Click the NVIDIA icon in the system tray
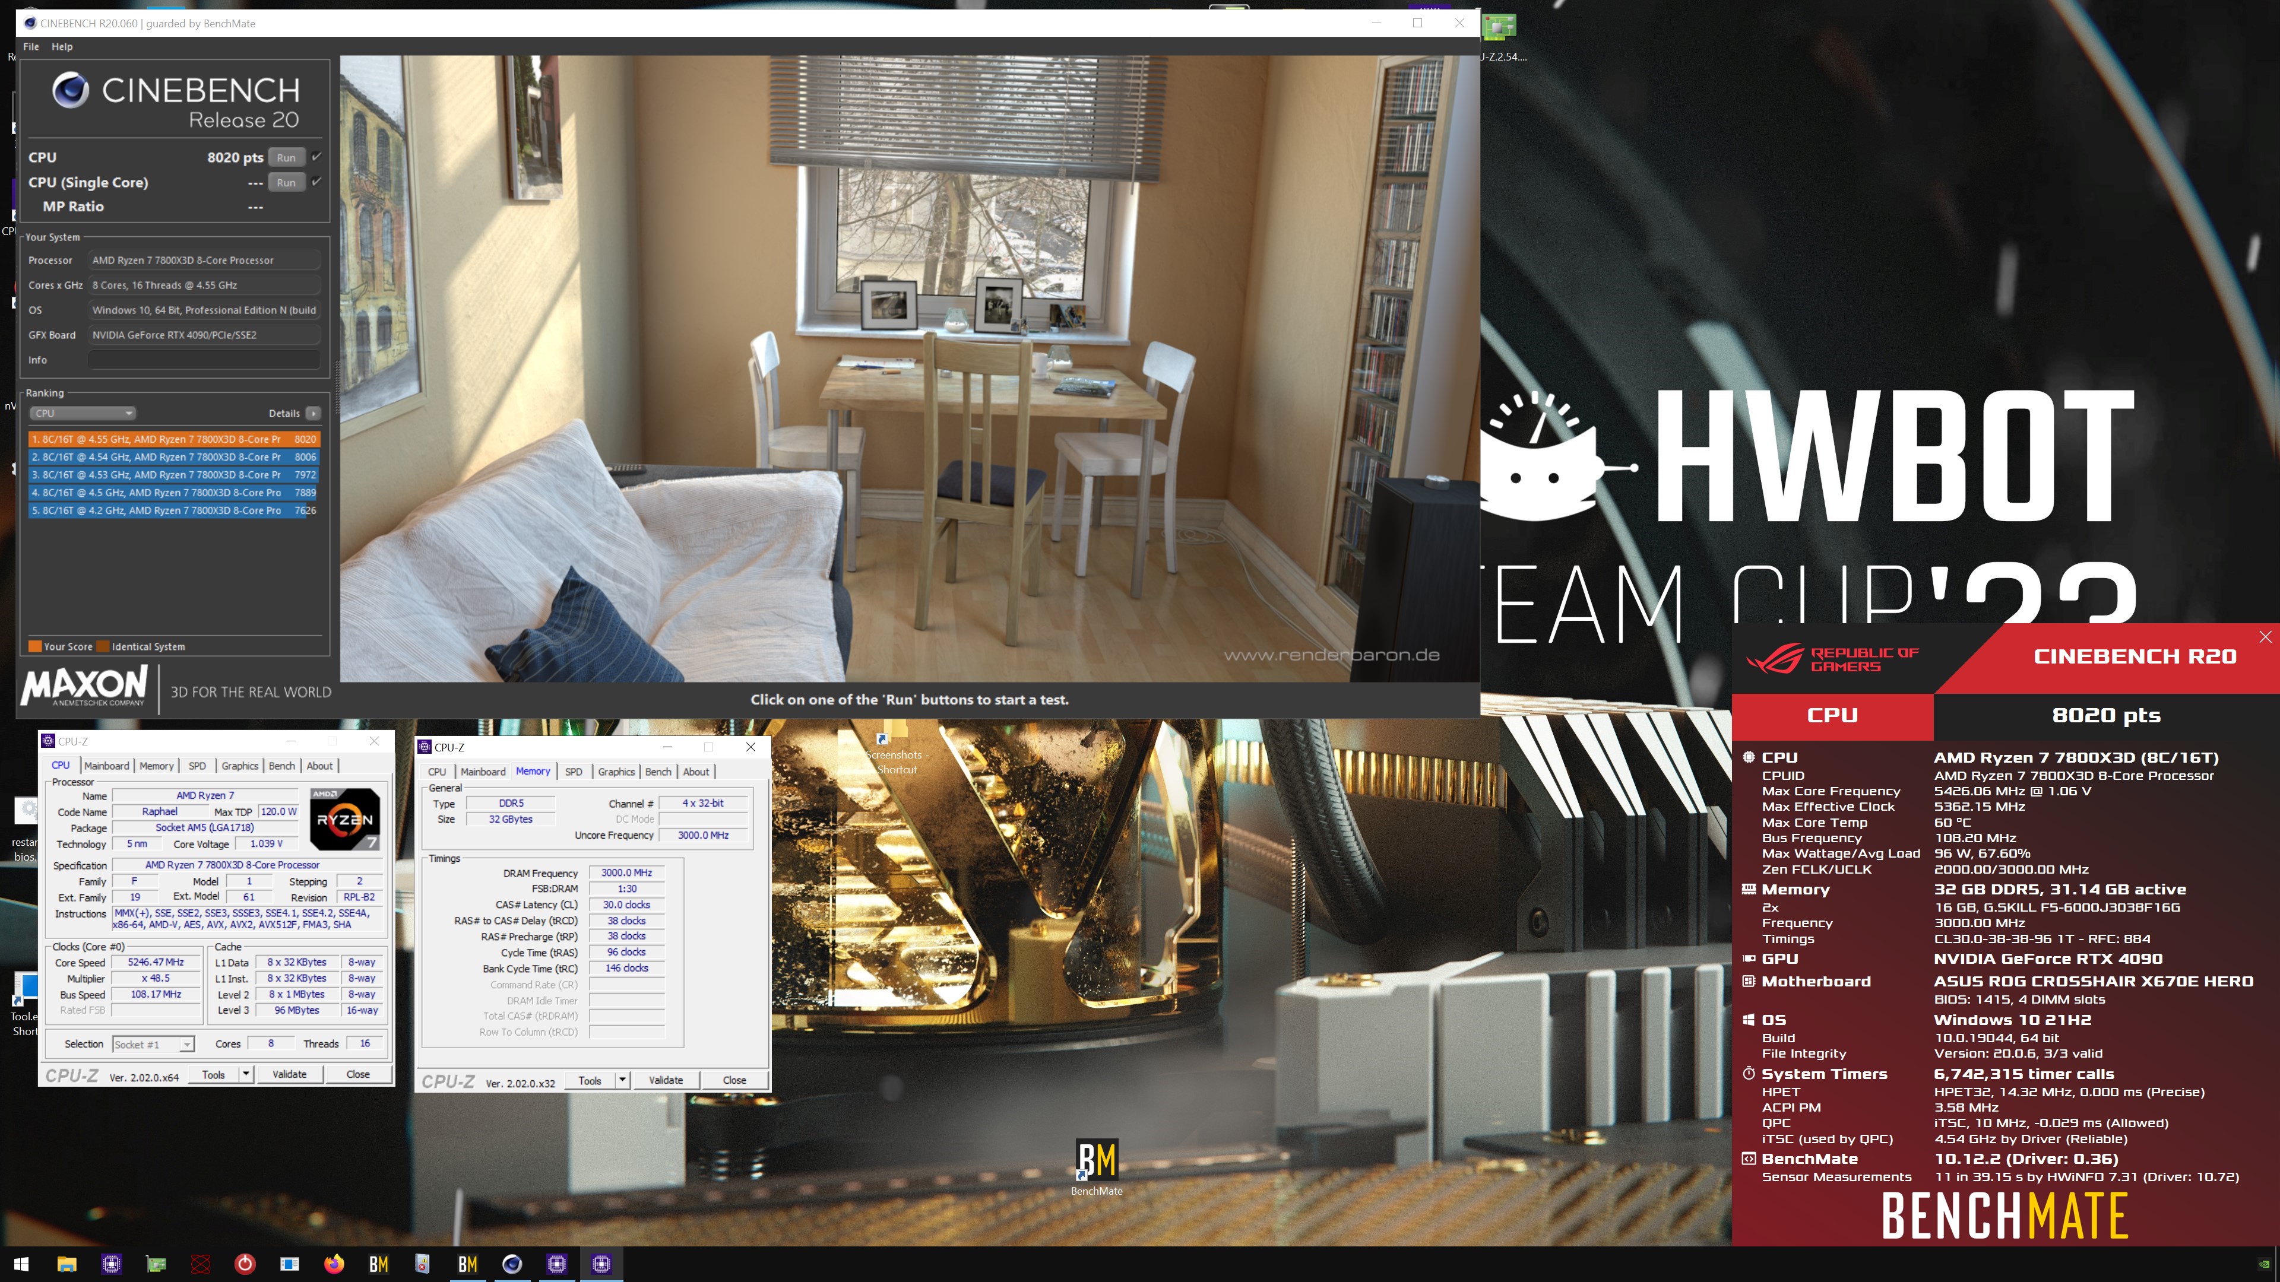Viewport: 2280px width, 1282px height. [2264, 1264]
